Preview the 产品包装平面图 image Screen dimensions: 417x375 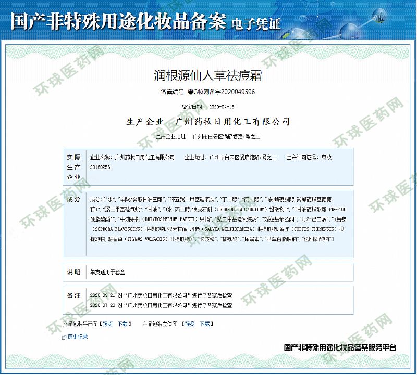pos(107,324)
